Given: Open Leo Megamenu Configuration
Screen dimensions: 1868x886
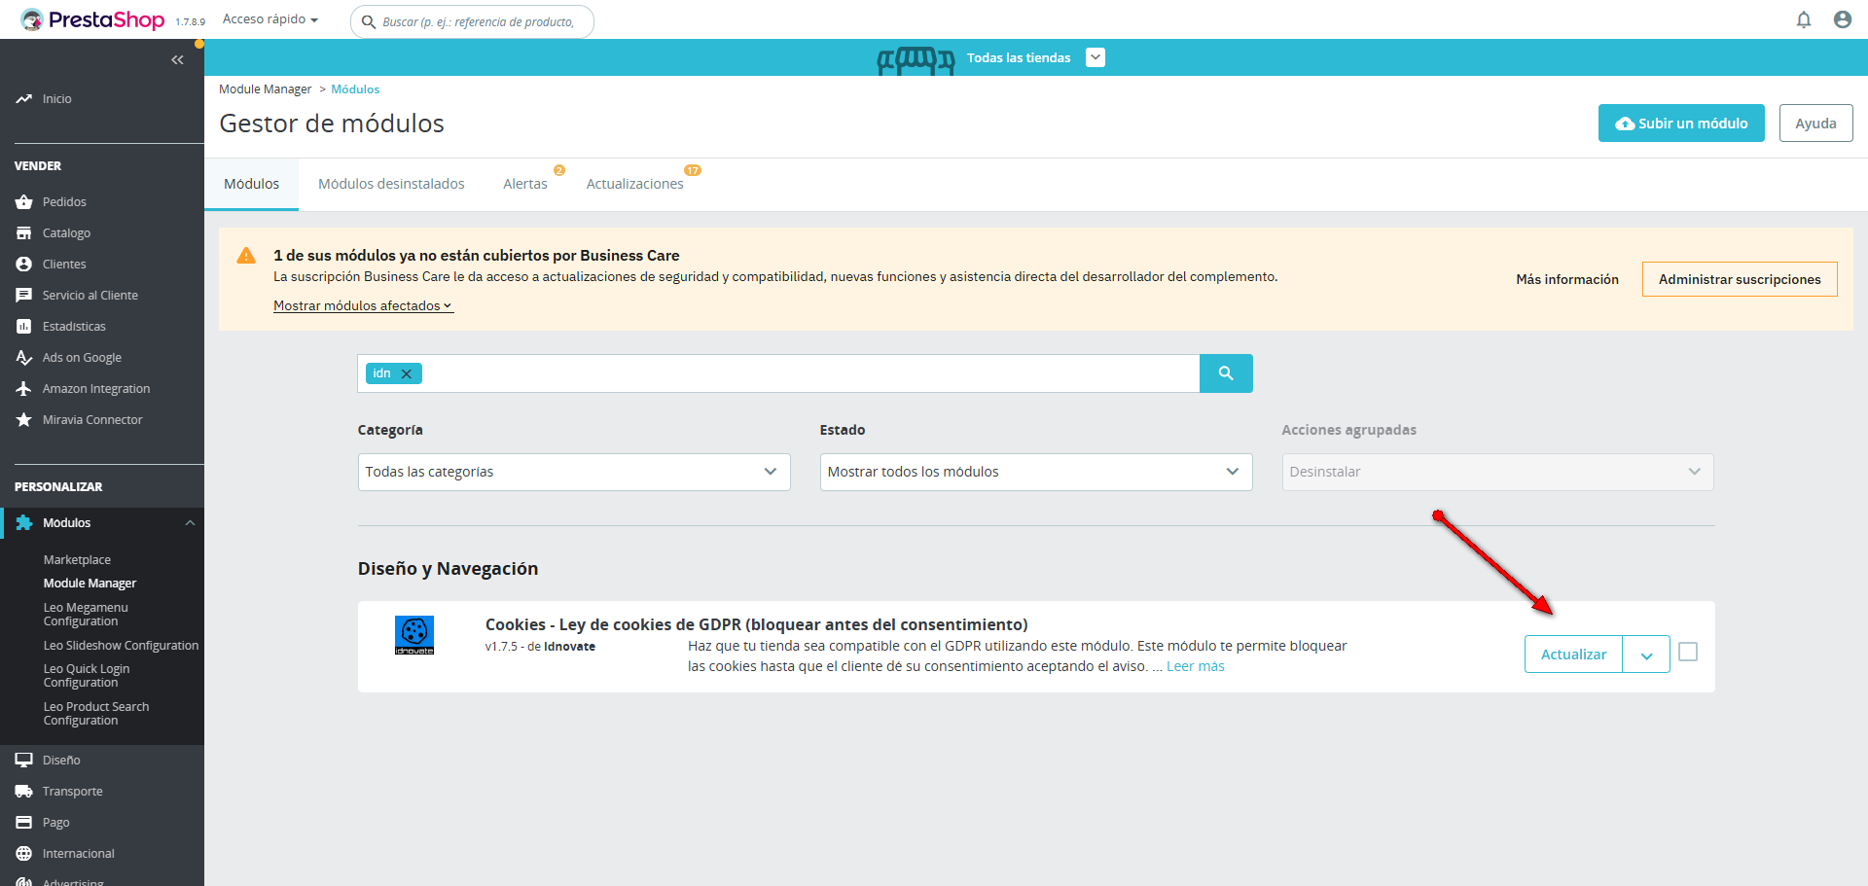Looking at the screenshot, I should coord(86,615).
